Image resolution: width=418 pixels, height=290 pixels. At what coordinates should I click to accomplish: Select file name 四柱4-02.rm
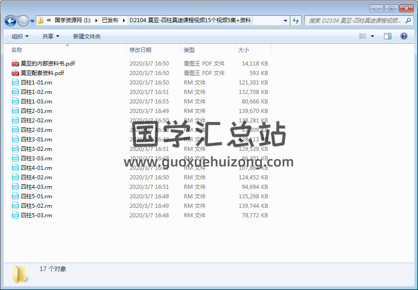tap(37, 177)
